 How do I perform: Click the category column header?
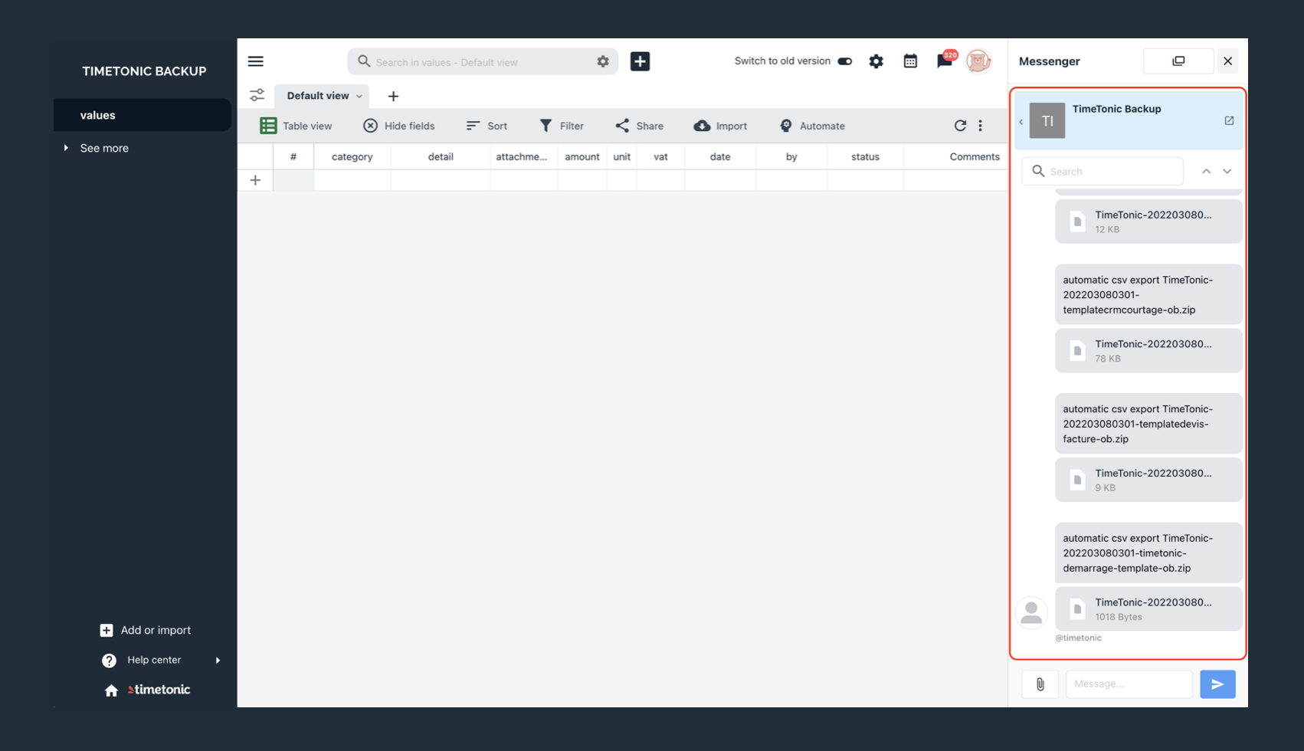pos(352,156)
